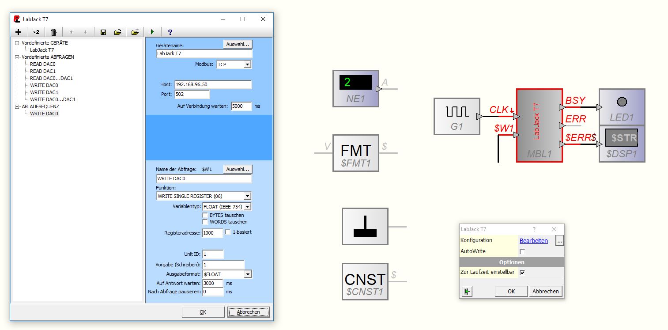Collapse the Vordefinierte ABFRAGEN tree node
Viewport: 668px width, 330px height.
point(17,57)
